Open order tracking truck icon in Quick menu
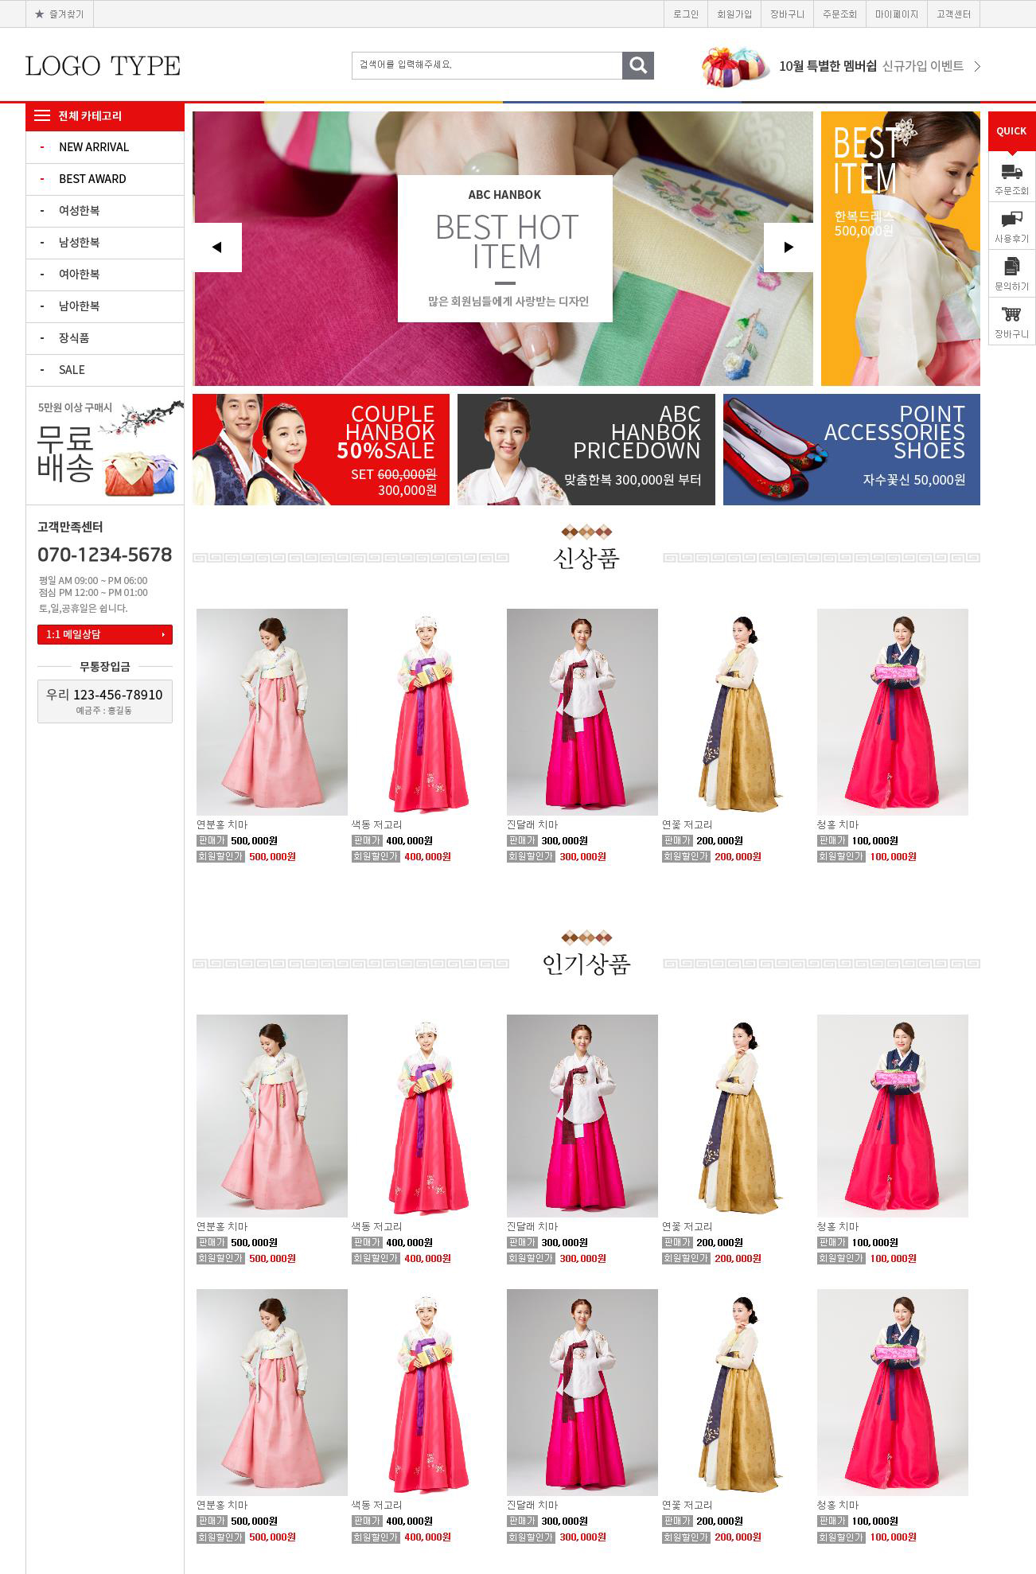The image size is (1036, 1574). click(x=1011, y=172)
